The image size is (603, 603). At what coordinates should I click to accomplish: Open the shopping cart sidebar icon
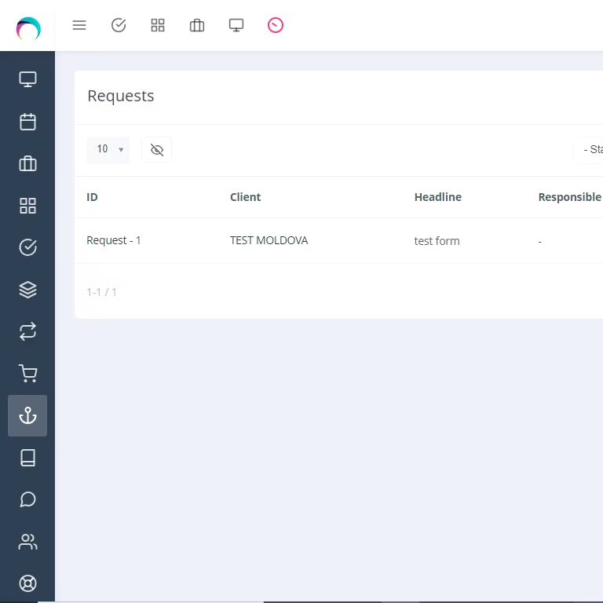point(27,374)
